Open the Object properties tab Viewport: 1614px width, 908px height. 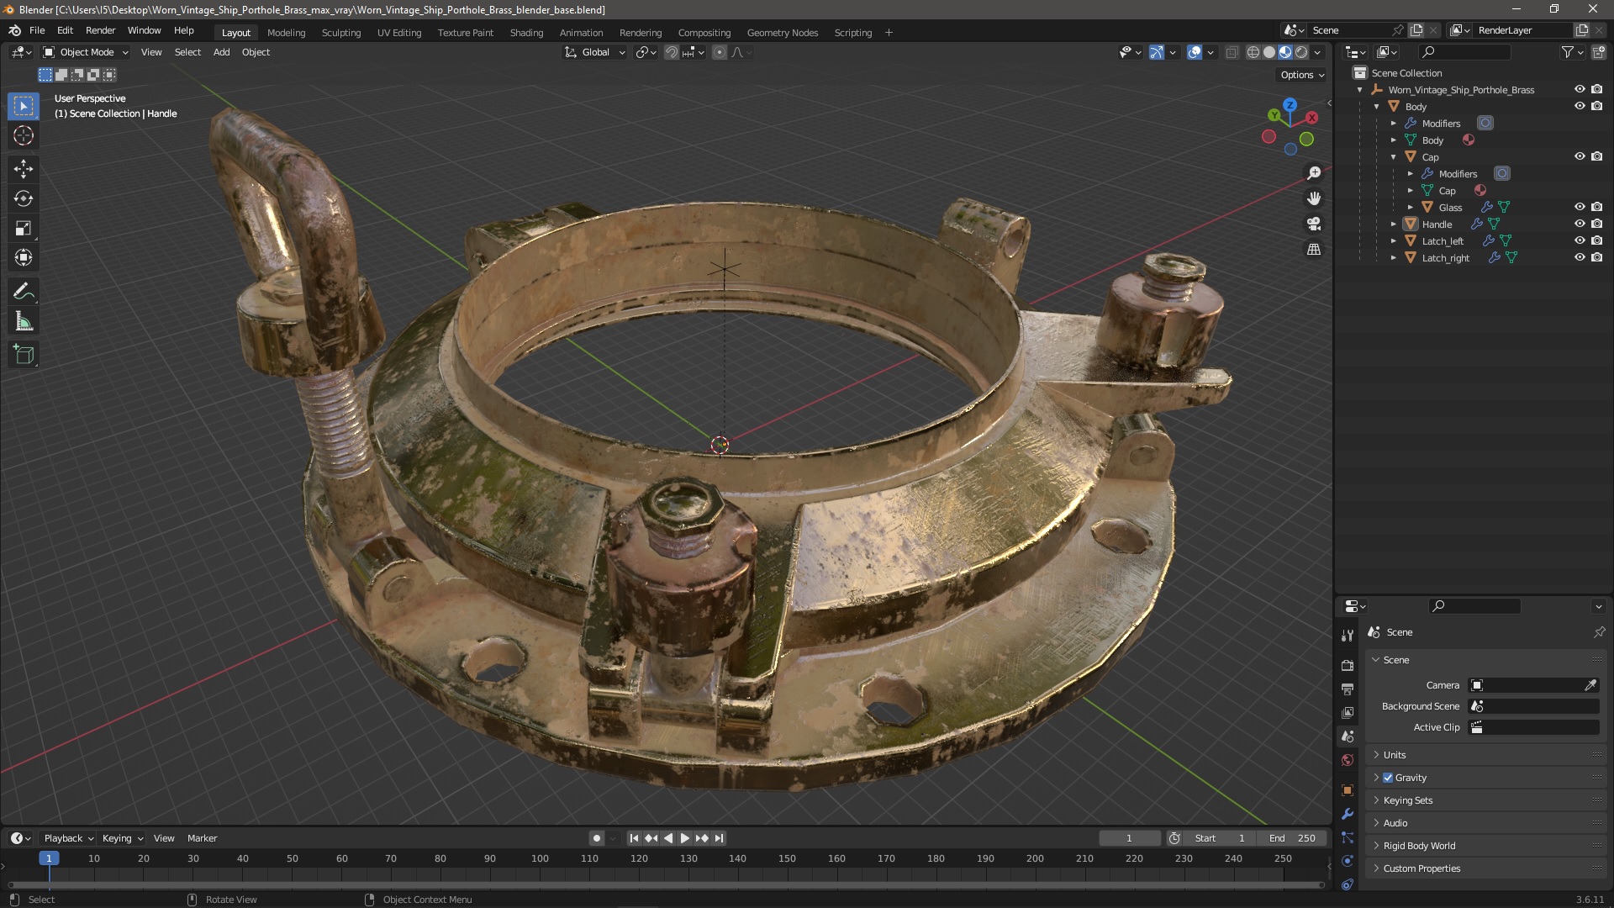click(x=1348, y=790)
